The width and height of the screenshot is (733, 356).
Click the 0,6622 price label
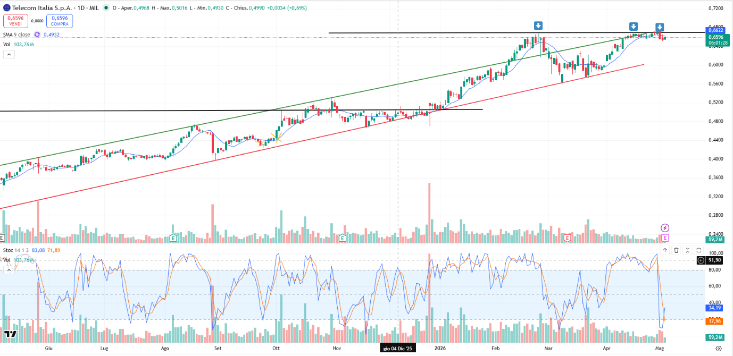(x=714, y=30)
